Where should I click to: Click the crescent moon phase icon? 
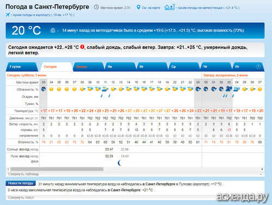click(120, 163)
